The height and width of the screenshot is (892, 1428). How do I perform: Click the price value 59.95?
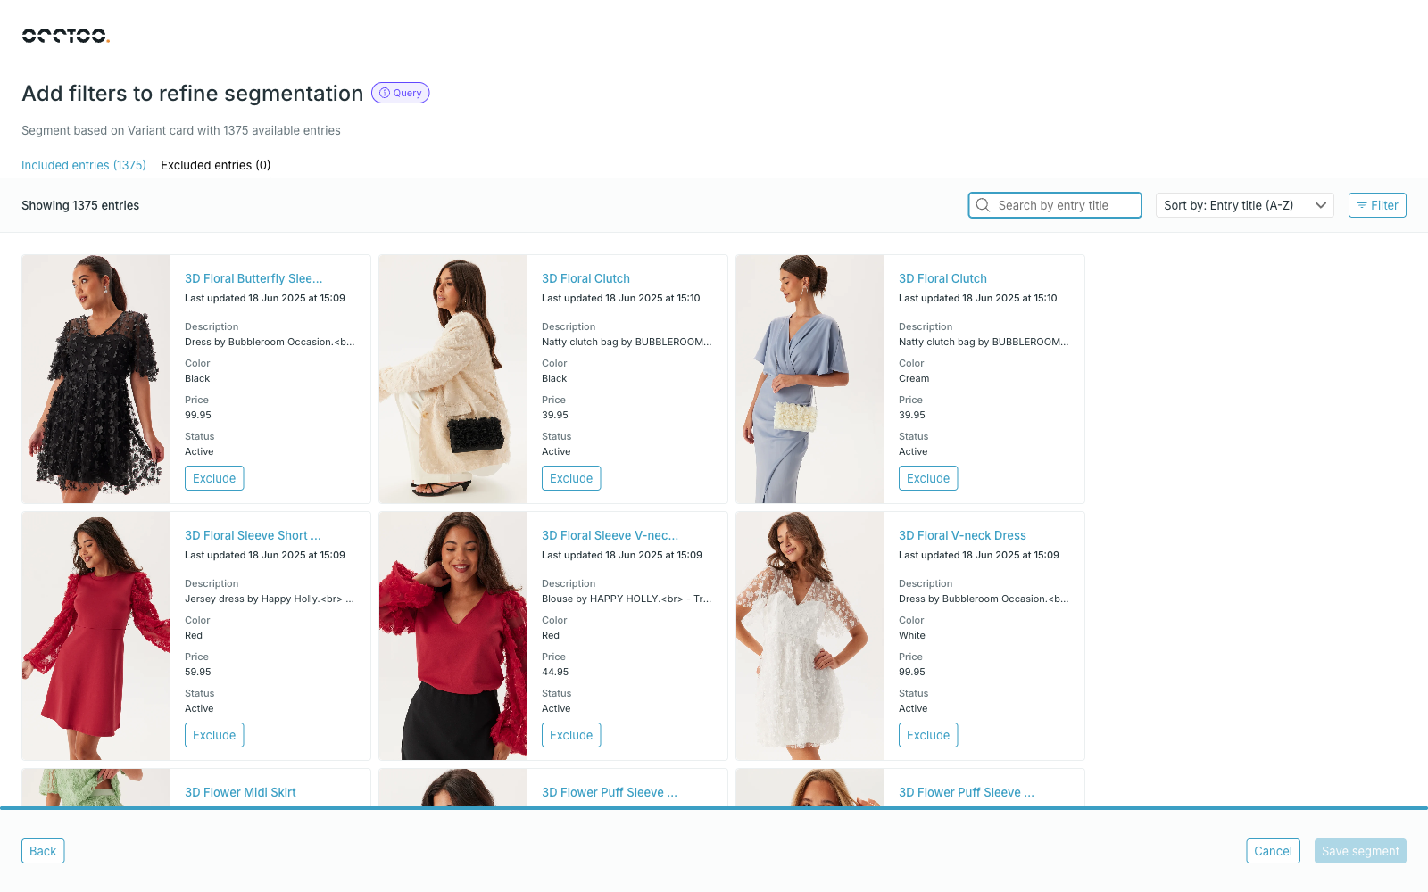click(x=198, y=672)
